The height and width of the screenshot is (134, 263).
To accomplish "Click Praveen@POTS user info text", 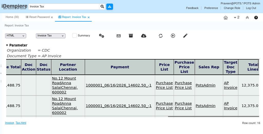I will (x=240, y=3).
